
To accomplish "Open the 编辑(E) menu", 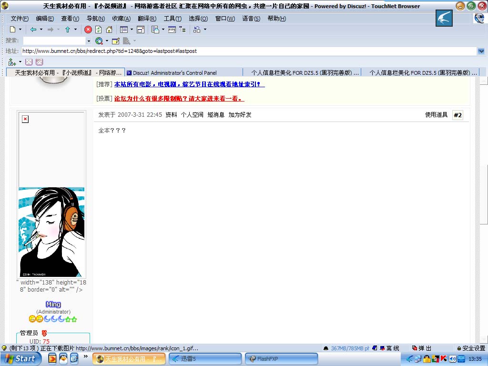I will [x=45, y=19].
